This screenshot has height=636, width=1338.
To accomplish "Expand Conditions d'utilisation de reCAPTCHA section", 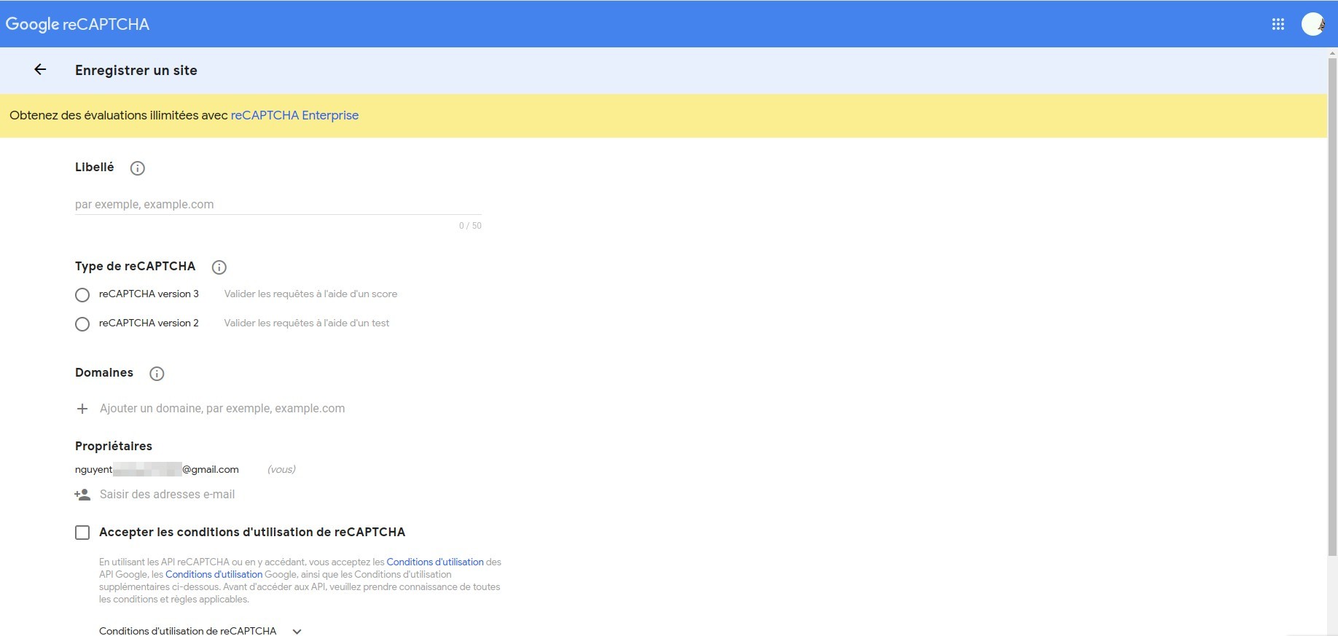I will pos(297,632).
